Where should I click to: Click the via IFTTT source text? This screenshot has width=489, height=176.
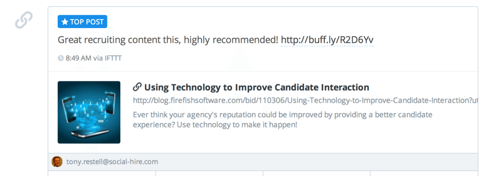[107, 58]
